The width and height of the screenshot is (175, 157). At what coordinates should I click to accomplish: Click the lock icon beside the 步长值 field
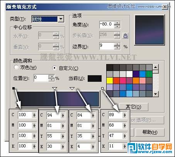[125, 35]
